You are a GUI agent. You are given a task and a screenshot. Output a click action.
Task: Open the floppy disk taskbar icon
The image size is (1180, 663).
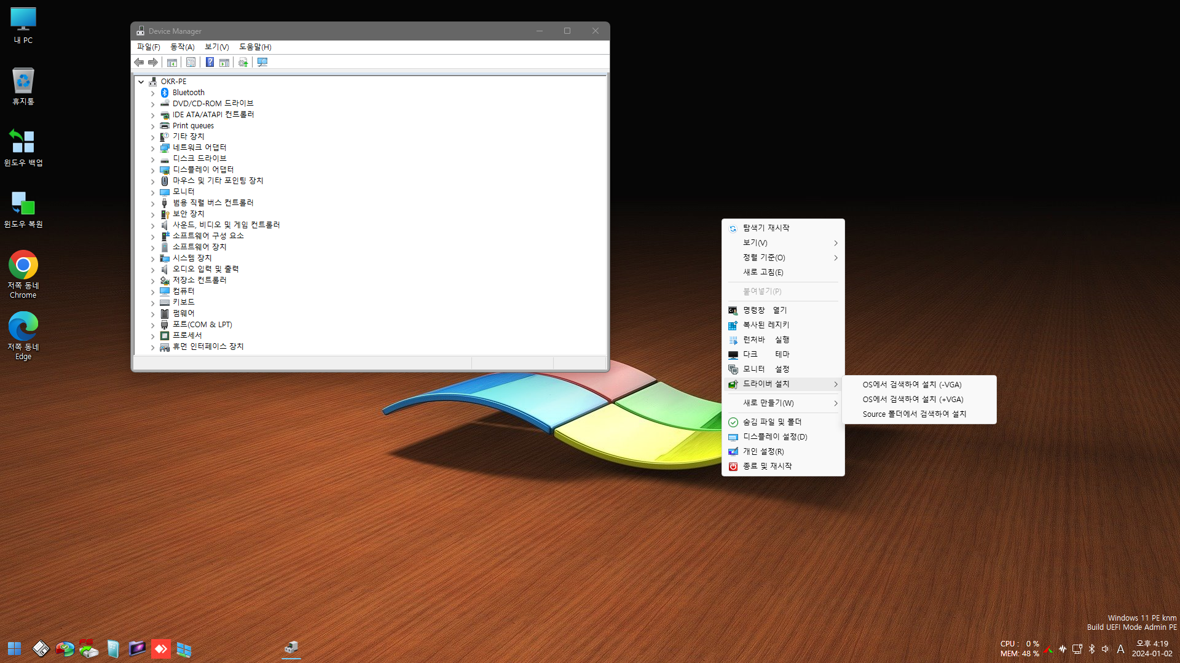(x=41, y=649)
